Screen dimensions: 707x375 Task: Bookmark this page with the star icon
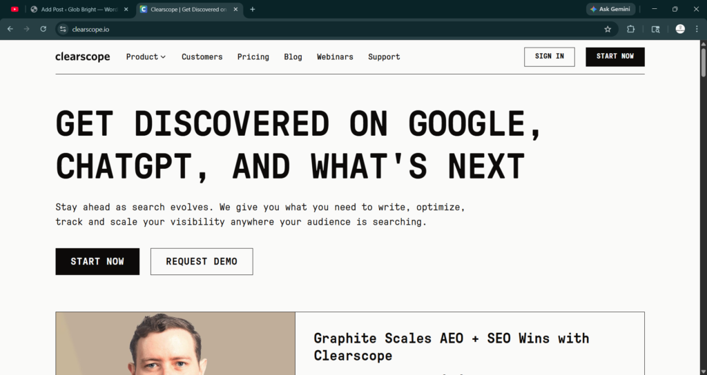click(608, 29)
